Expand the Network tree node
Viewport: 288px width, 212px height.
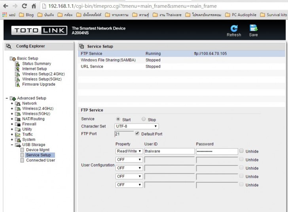click(x=12, y=103)
